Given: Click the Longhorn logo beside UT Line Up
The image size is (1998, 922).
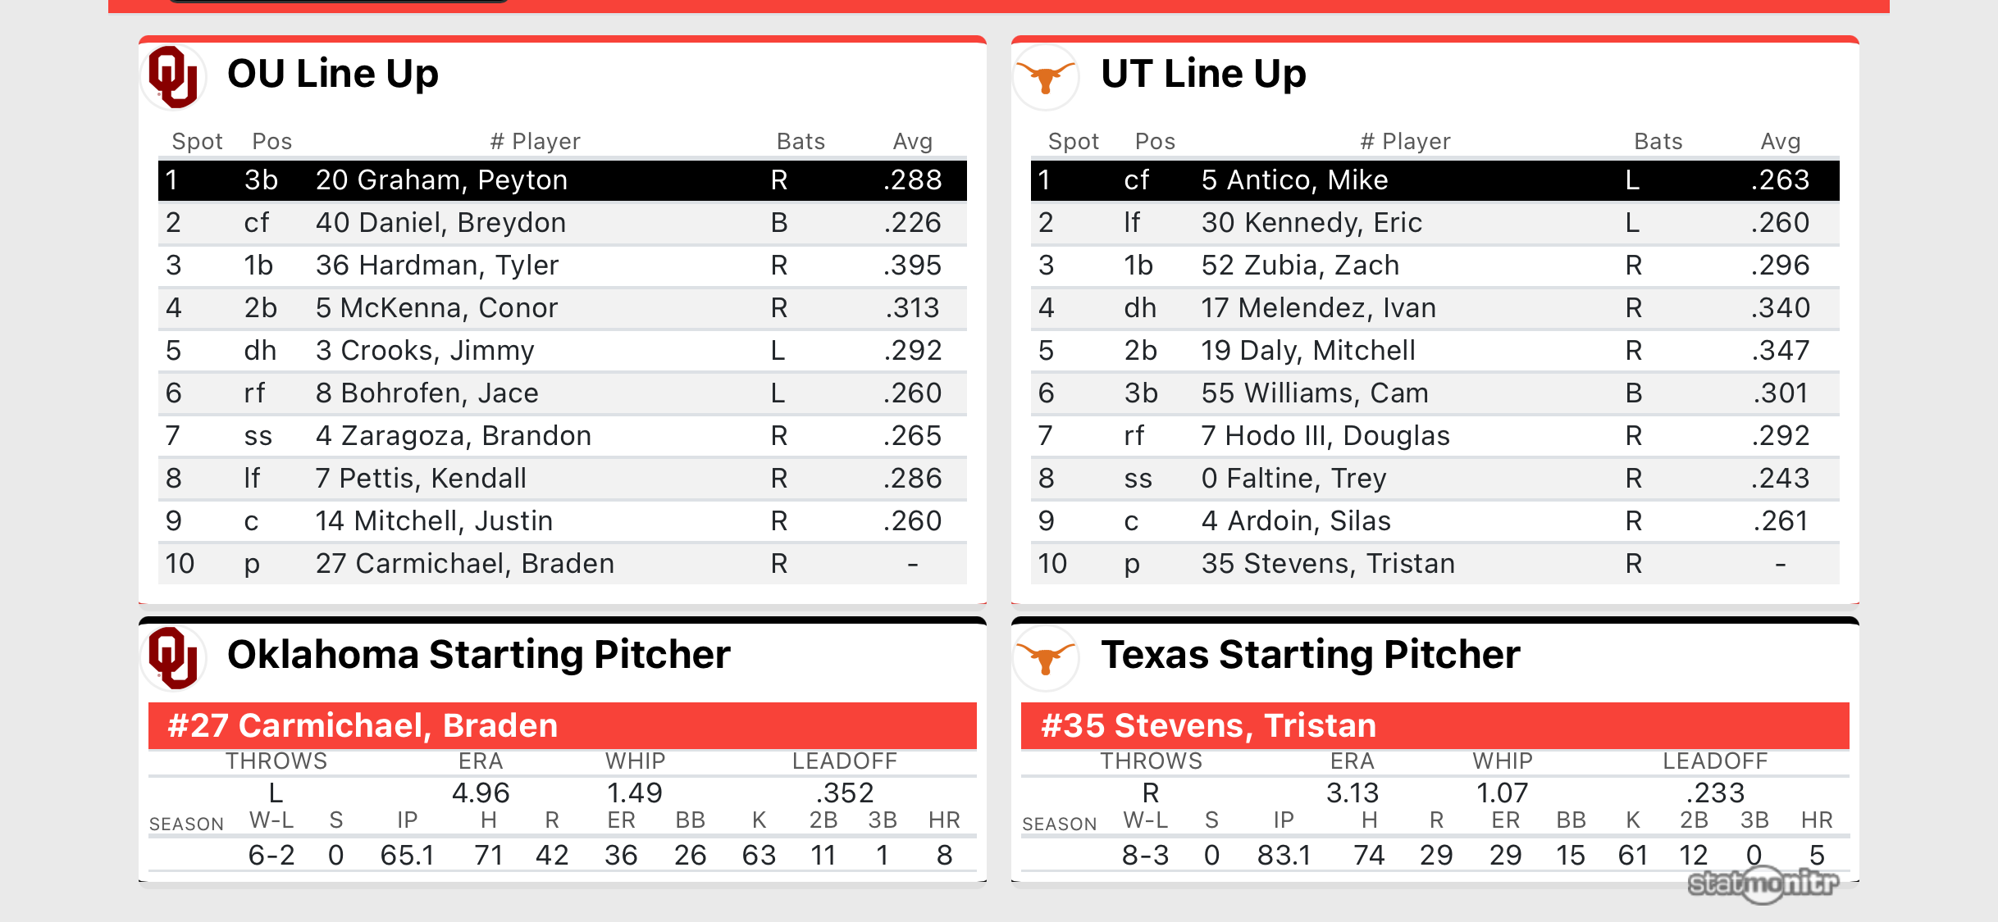Looking at the screenshot, I should tap(1046, 77).
